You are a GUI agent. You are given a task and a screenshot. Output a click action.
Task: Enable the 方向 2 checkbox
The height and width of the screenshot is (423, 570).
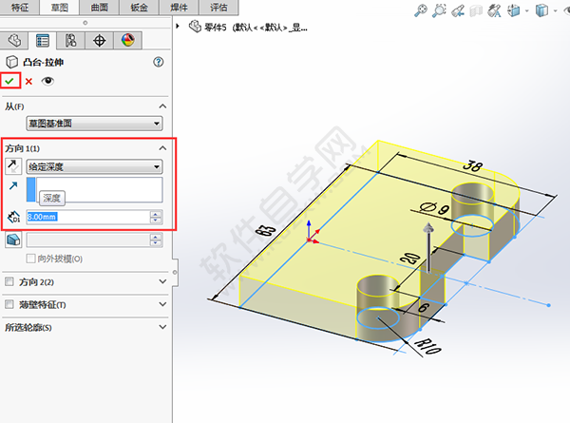(9, 281)
